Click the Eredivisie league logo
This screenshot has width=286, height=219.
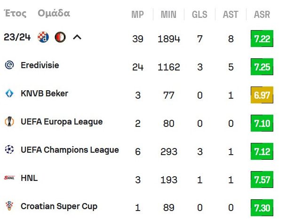pos(9,65)
